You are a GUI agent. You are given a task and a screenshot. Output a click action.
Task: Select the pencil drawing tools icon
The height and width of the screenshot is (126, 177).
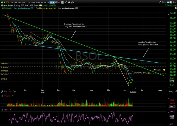pyautogui.click(x=66, y=2)
